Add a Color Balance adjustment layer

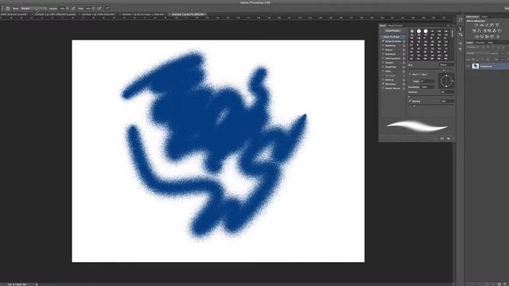pyautogui.click(x=479, y=31)
